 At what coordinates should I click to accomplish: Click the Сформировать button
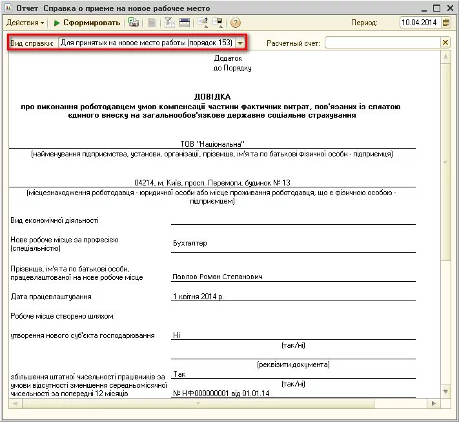pyautogui.click(x=87, y=23)
